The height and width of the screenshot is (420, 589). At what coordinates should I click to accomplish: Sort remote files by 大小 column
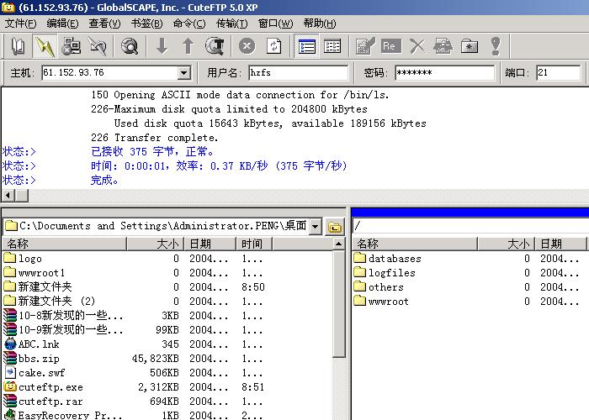coord(507,244)
